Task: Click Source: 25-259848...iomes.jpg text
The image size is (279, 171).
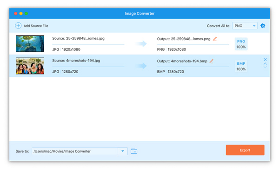Action: [78, 38]
